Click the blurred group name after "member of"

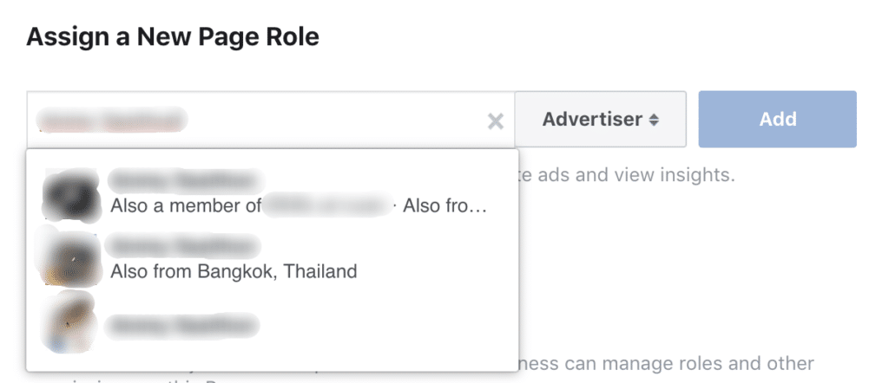pos(328,206)
